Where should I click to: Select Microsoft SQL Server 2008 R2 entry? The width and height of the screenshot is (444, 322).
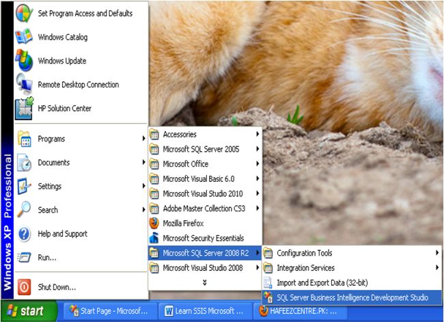point(205,253)
